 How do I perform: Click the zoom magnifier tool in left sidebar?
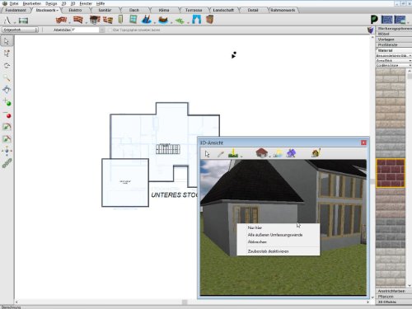(7, 78)
